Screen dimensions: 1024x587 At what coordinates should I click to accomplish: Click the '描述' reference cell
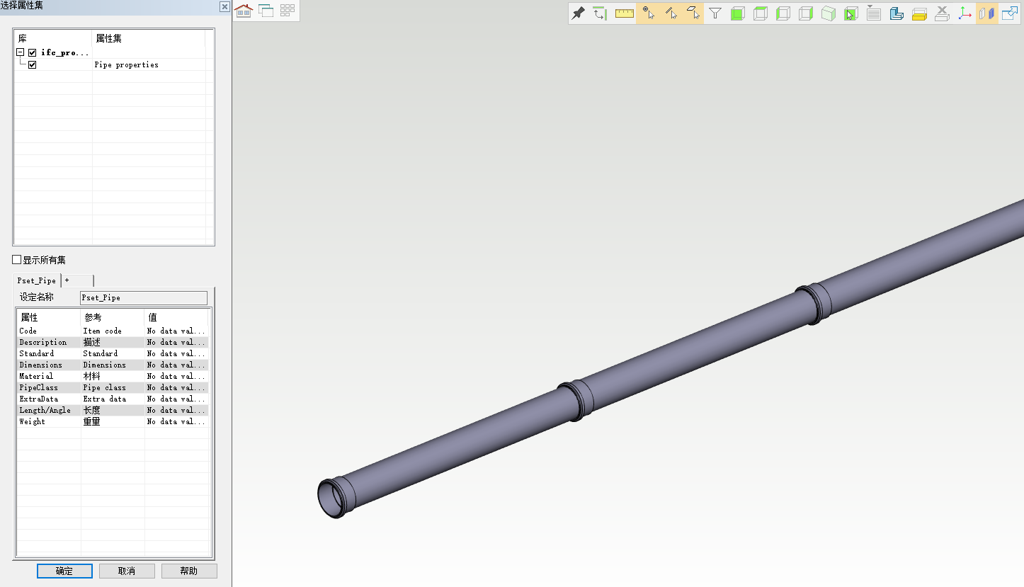click(x=113, y=342)
